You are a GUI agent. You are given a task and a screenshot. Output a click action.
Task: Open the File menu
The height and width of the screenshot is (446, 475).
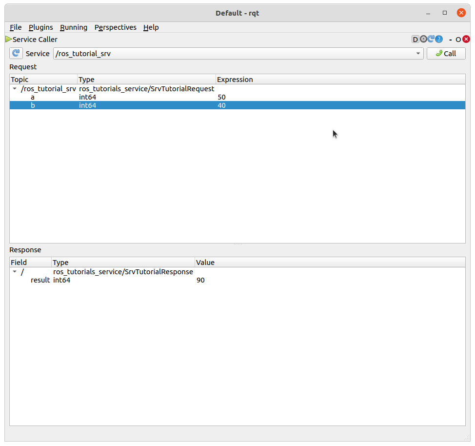pos(16,27)
